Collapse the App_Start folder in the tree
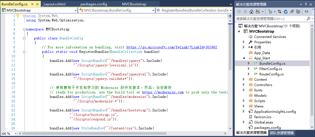The image size is (315, 137). coord(244,58)
